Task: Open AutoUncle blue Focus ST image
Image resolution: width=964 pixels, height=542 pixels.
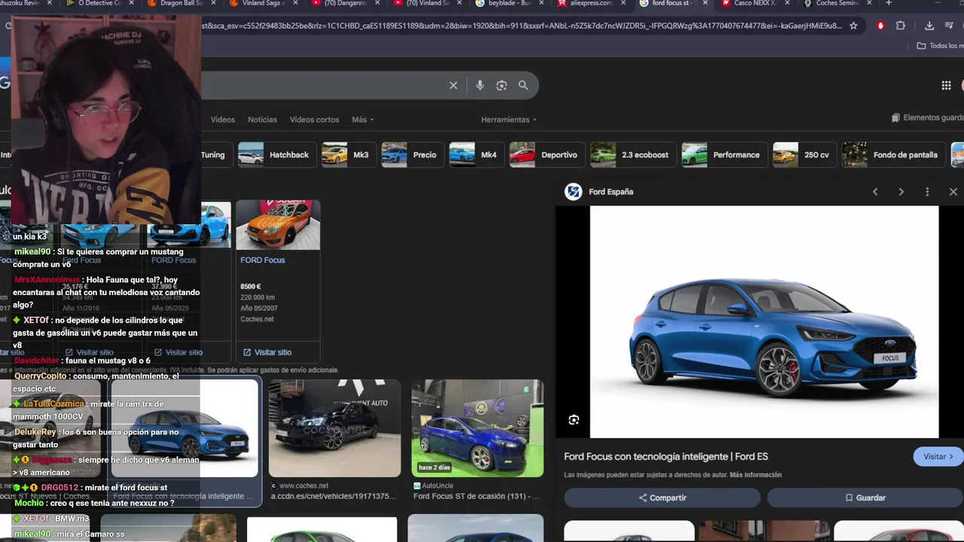Action: tap(477, 428)
